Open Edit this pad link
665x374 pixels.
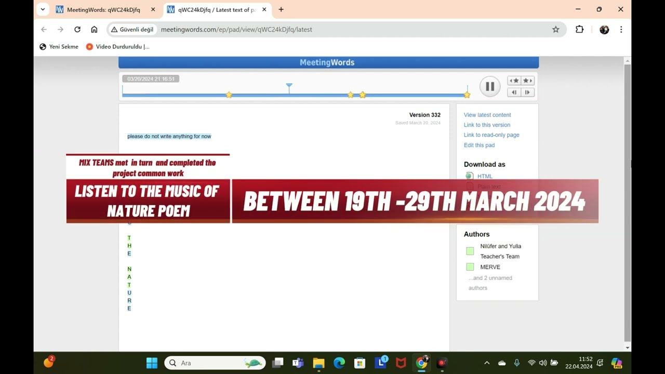(479, 145)
